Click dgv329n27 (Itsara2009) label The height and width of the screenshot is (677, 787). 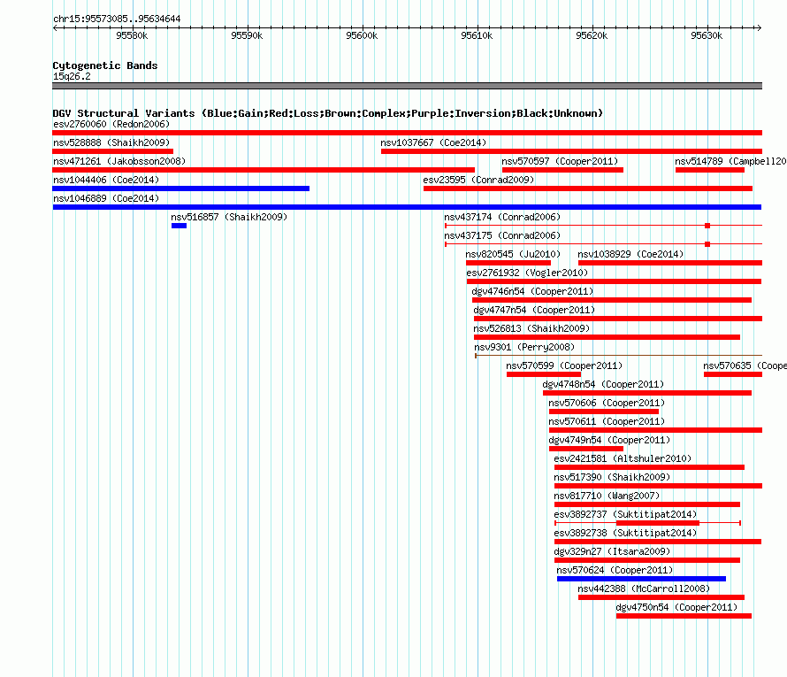[x=612, y=551]
